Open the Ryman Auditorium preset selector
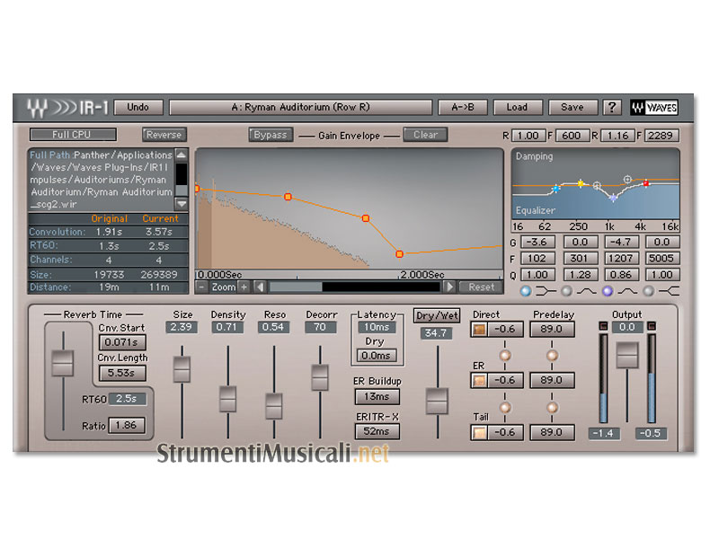Viewport: 719px width, 539px height. (299, 107)
